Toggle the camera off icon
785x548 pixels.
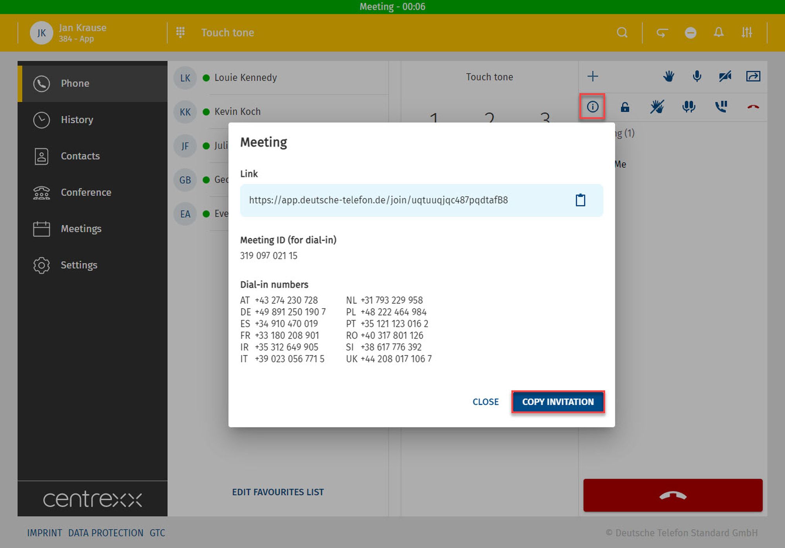pos(725,76)
